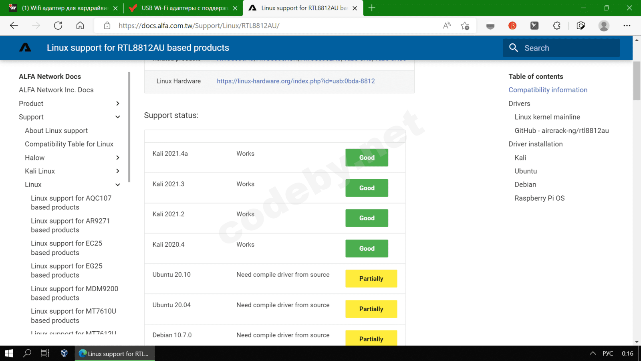Close the Wifi адаптер tab
This screenshot has height=361, width=641.
tap(115, 8)
